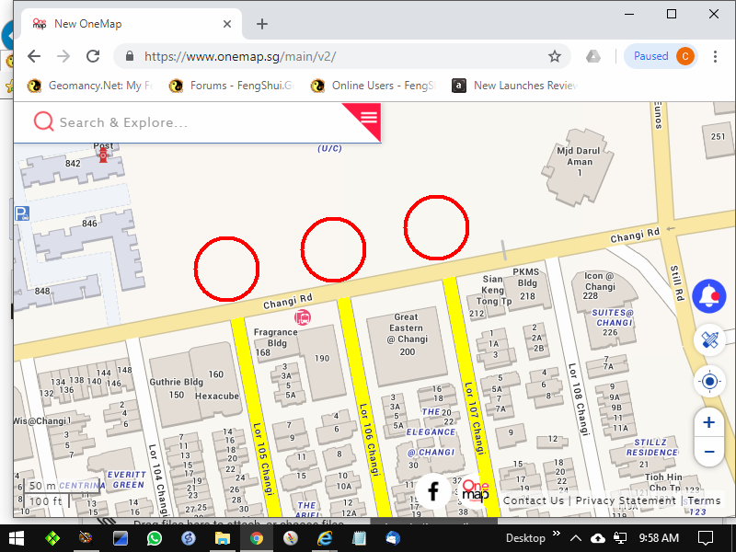Open the red hamburger menu

point(369,116)
